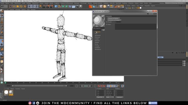188x105 pixels.
Task: Render the active view clapperboard icon
Action: [44, 6]
